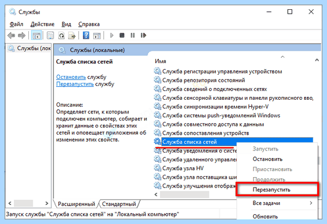Screen dimensions: 327x224
Task: Select Служба сопоставления устройств row
Action: (205, 133)
